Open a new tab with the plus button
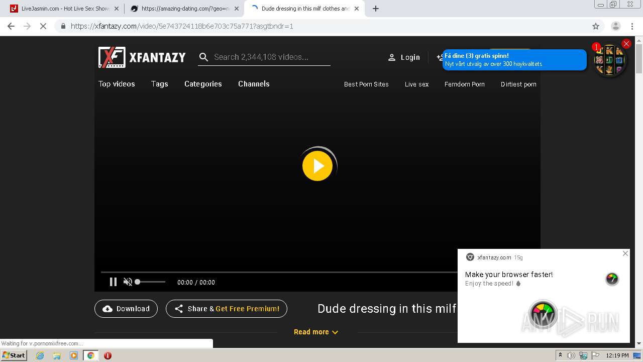The height and width of the screenshot is (362, 643). point(376,9)
